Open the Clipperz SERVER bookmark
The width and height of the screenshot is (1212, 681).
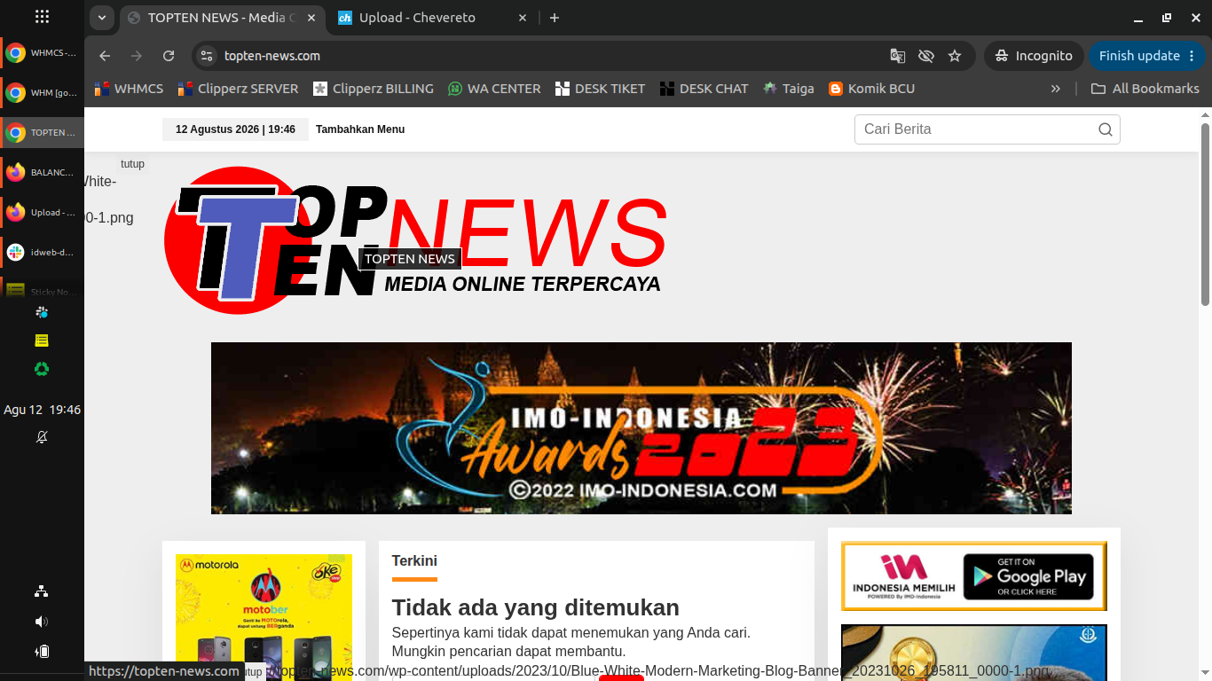(x=239, y=89)
